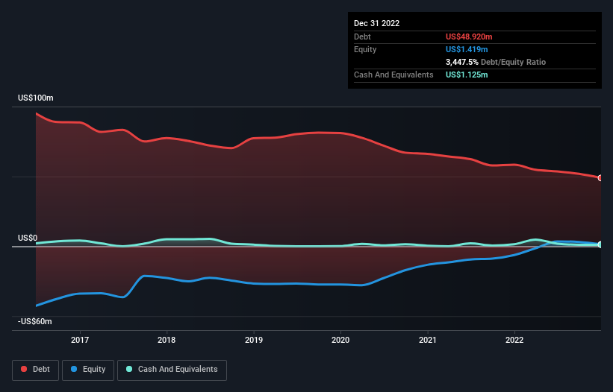The width and height of the screenshot is (613, 392).
Task: Select the red Debt endpoint marker on chart
Action: coord(600,178)
